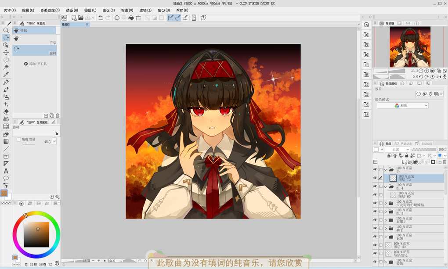Click the lock layer padlock icon
The image size is (448, 269).
click(407, 156)
